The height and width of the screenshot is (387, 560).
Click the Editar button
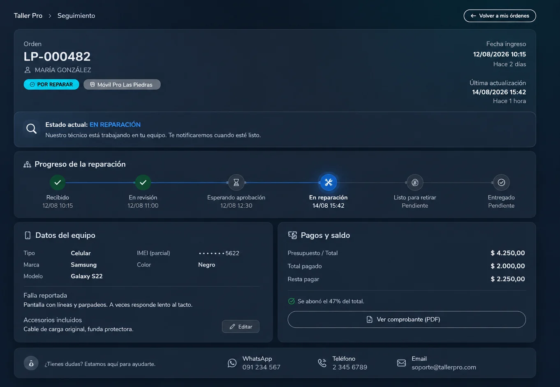[x=241, y=327]
